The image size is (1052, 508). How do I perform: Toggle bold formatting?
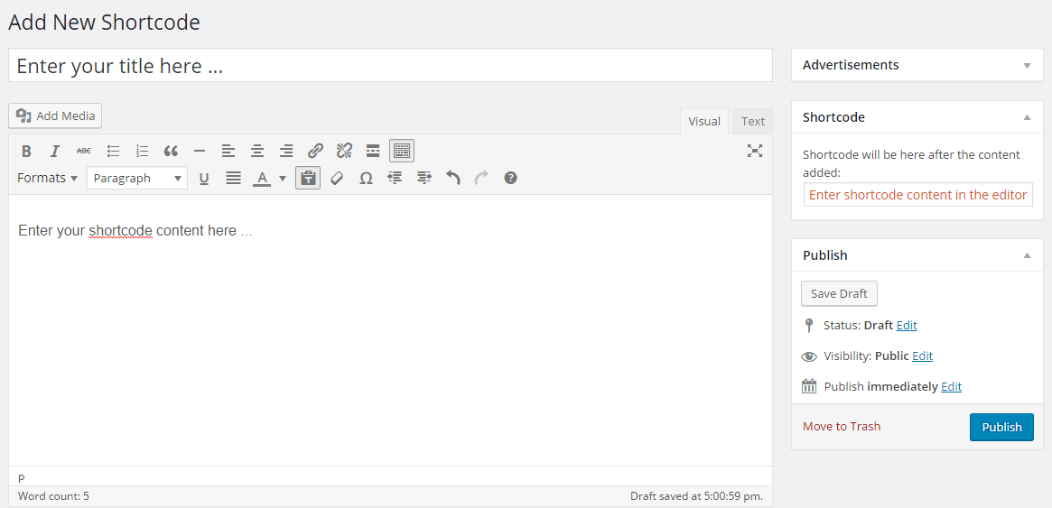point(26,151)
